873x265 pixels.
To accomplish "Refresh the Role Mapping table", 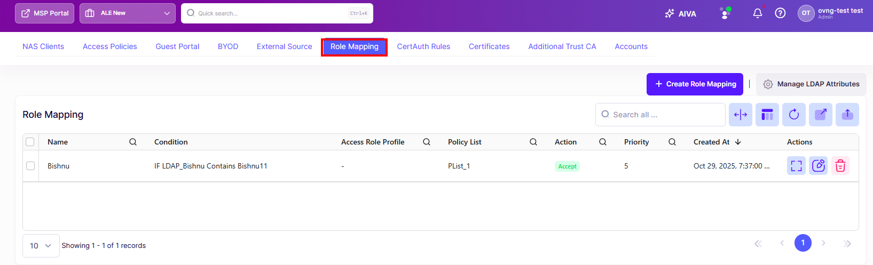I will [794, 115].
